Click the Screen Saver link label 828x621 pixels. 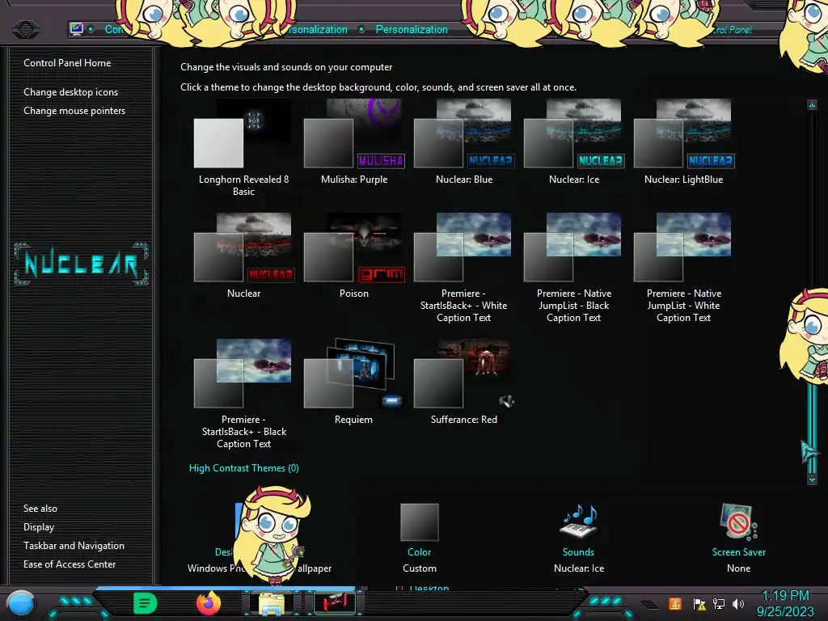[x=738, y=551]
